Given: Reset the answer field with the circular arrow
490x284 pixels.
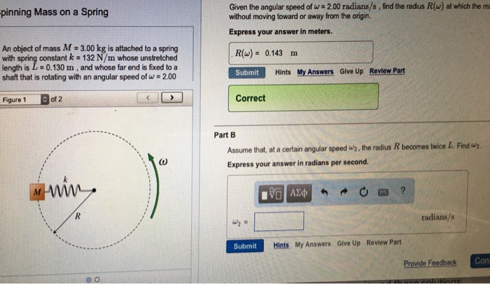Looking at the screenshot, I should 363,192.
